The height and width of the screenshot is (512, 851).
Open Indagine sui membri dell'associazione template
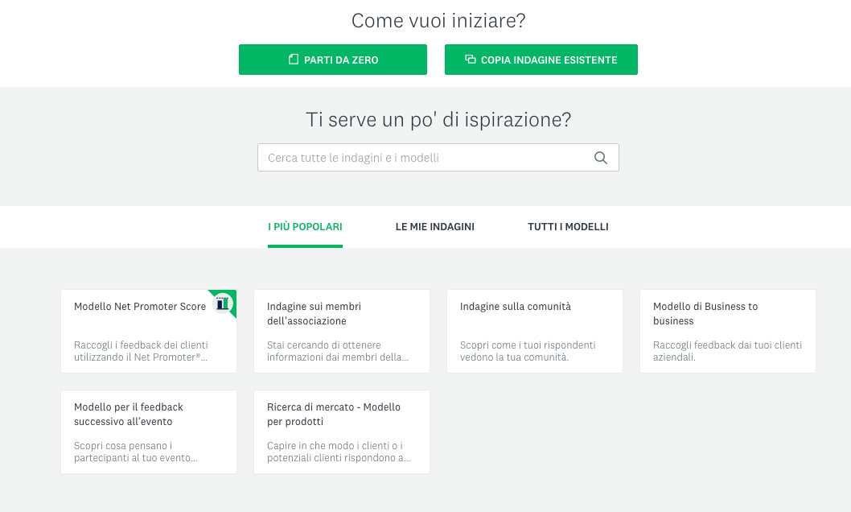341,331
